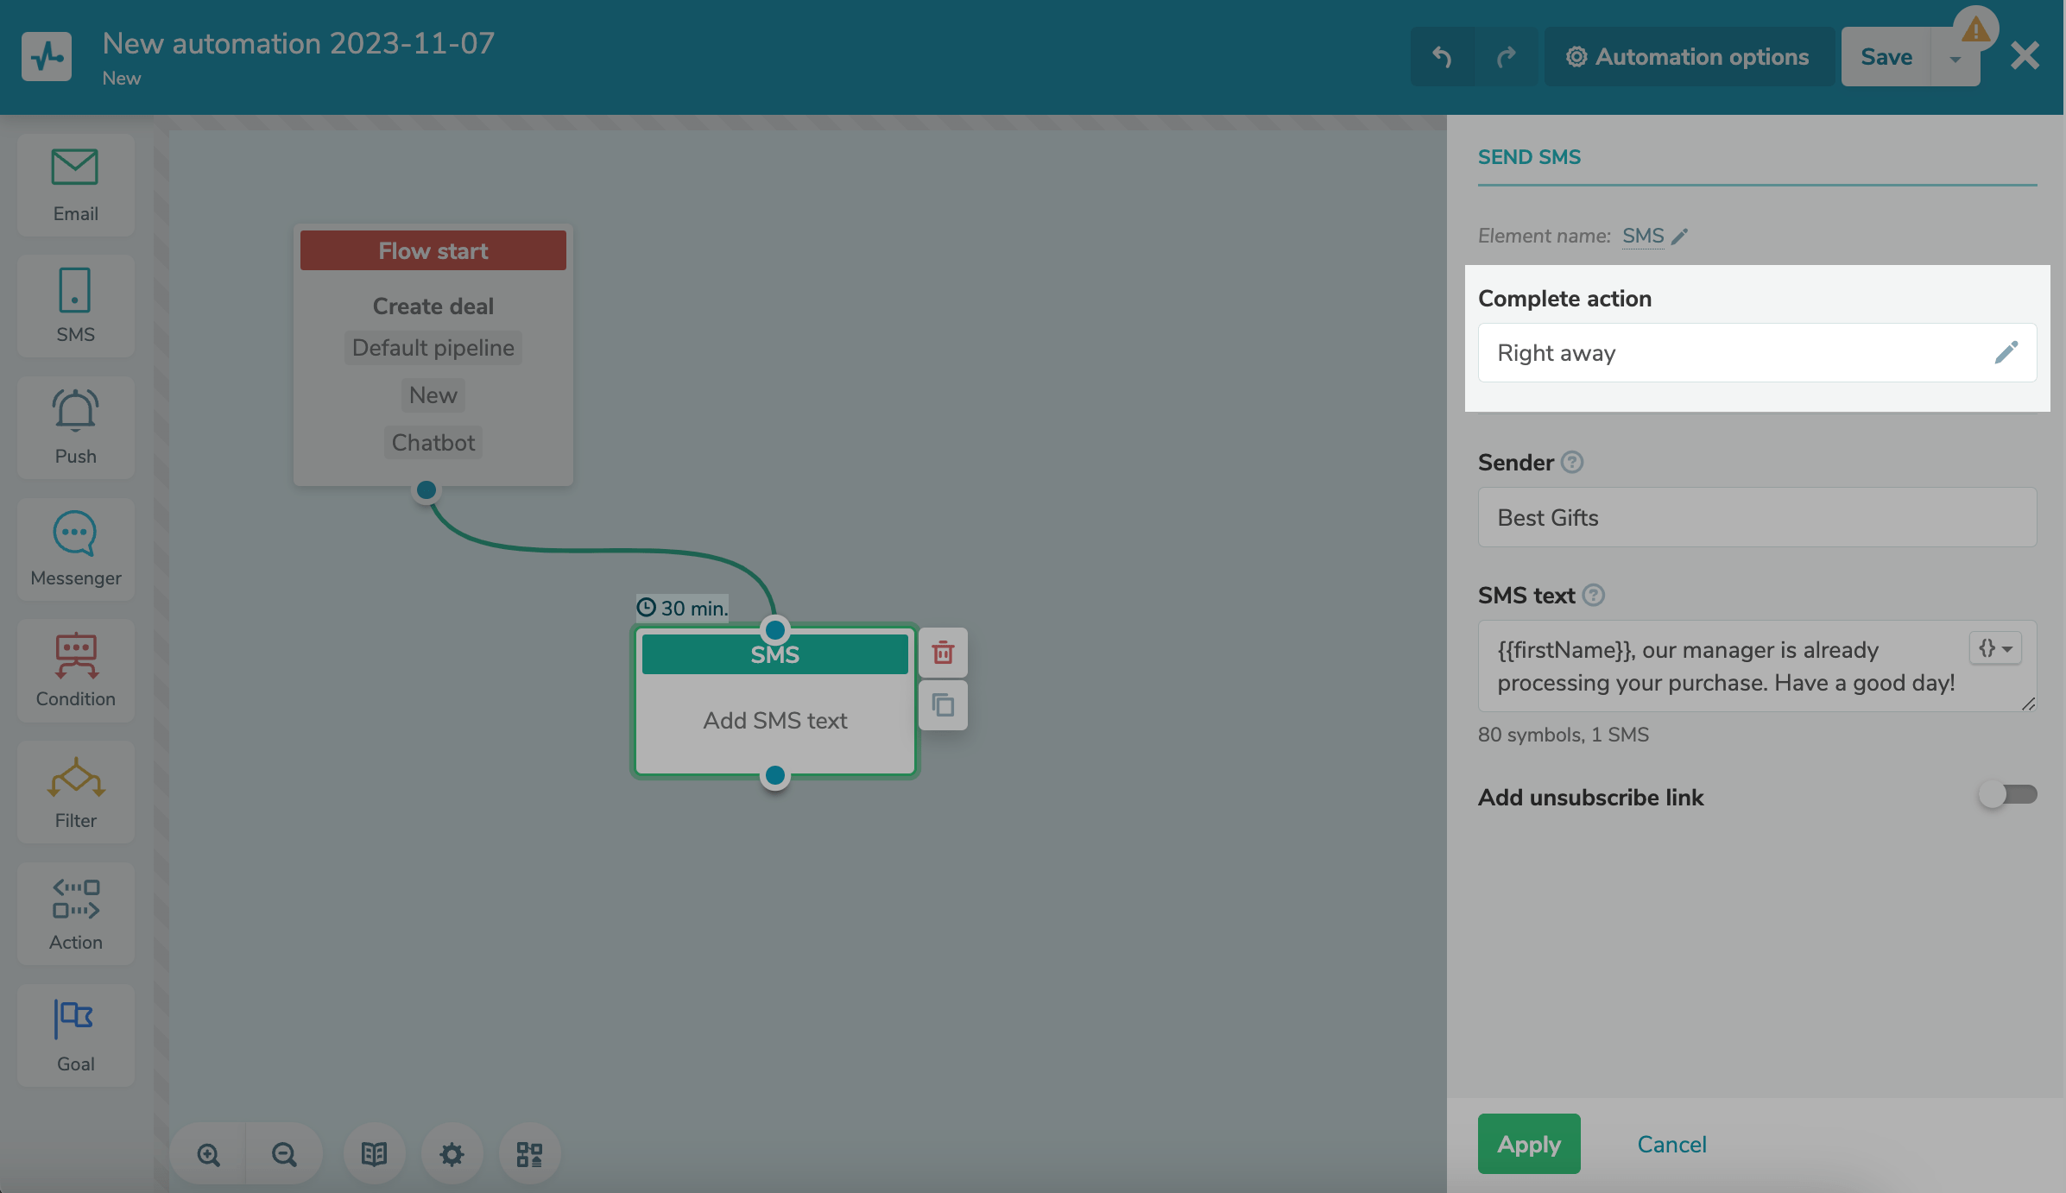Click the Apply button

pyautogui.click(x=1528, y=1144)
